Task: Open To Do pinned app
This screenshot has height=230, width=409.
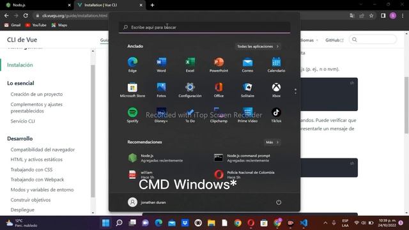Action: coord(190,115)
